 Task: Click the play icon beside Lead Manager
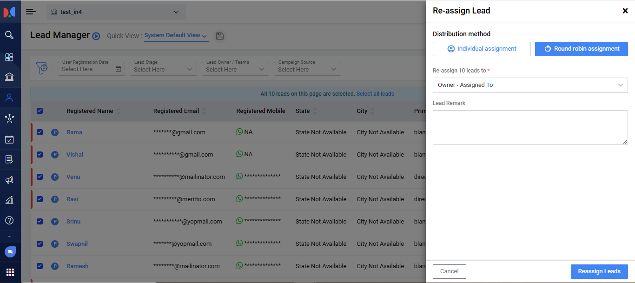(96, 36)
